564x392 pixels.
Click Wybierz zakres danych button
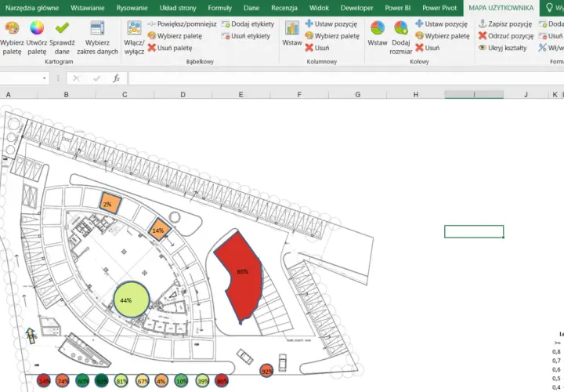(x=97, y=38)
